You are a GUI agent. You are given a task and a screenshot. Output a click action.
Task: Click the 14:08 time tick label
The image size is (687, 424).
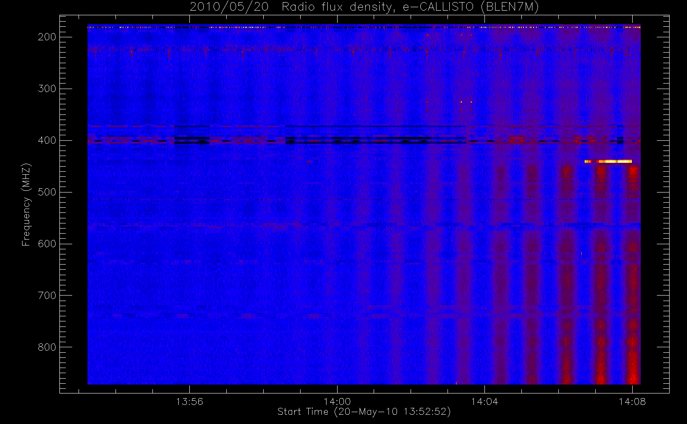[x=632, y=402]
